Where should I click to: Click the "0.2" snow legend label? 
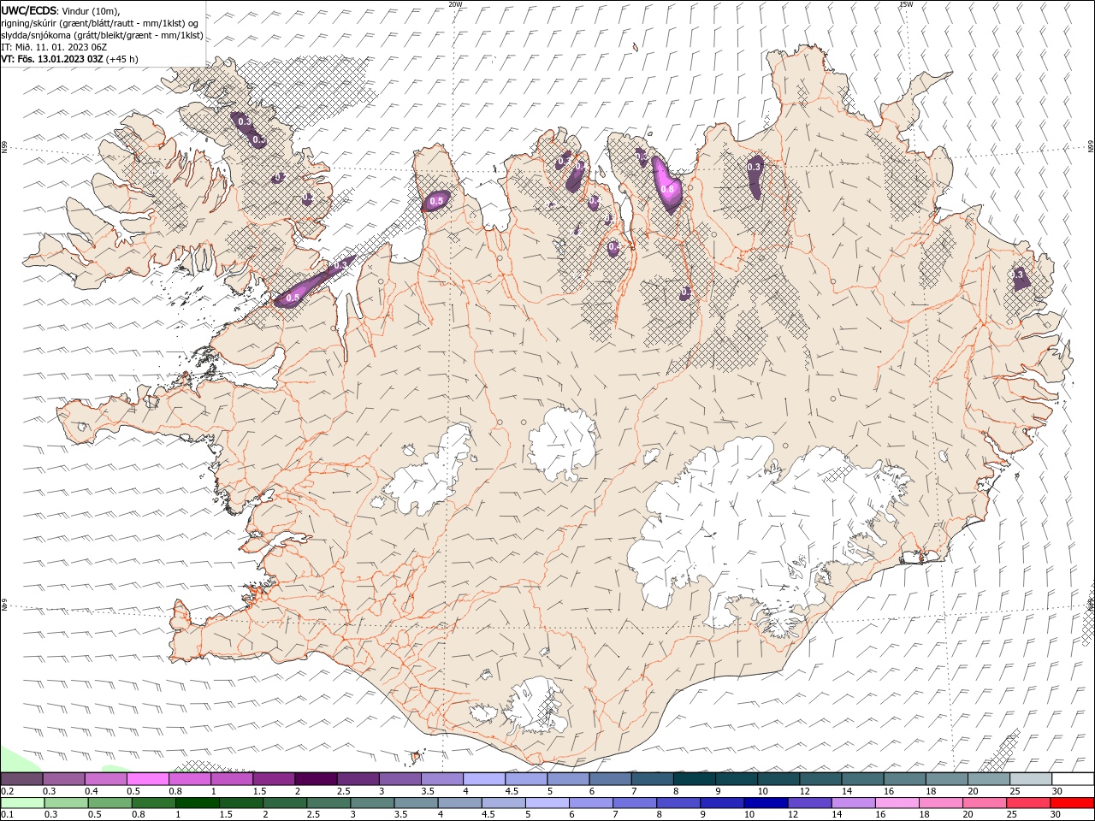(7, 791)
